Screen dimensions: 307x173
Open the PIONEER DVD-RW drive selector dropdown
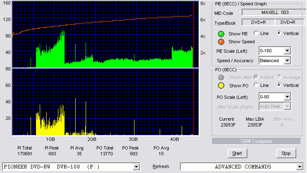click(136, 167)
